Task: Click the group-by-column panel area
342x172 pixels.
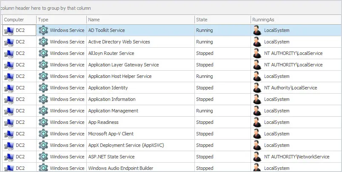Action: pos(171,8)
